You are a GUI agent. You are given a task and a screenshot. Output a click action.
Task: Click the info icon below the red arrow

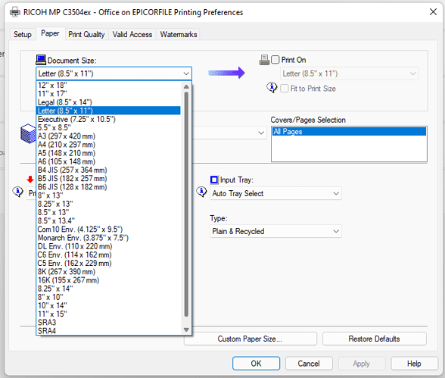18,192
